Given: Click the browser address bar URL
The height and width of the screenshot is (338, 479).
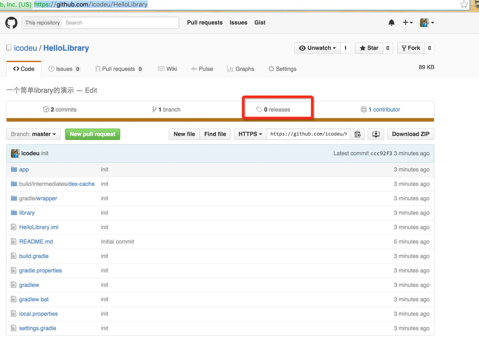Looking at the screenshot, I should (91, 4).
